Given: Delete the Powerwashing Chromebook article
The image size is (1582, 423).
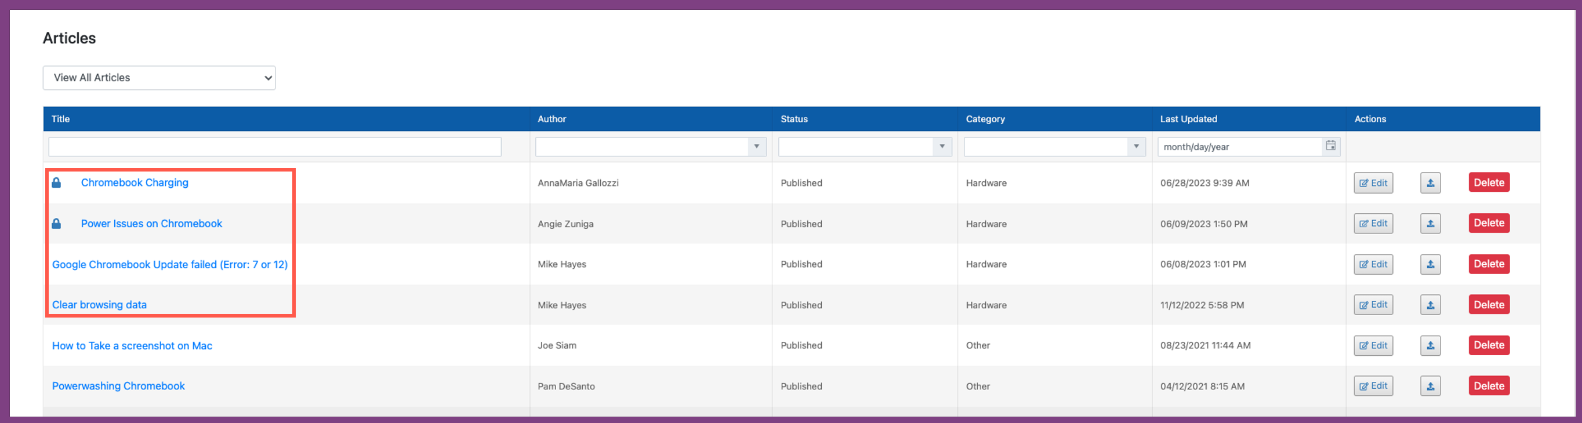Looking at the screenshot, I should (1489, 385).
